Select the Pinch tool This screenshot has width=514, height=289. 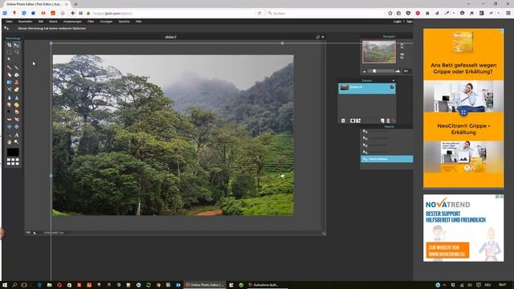16,127
